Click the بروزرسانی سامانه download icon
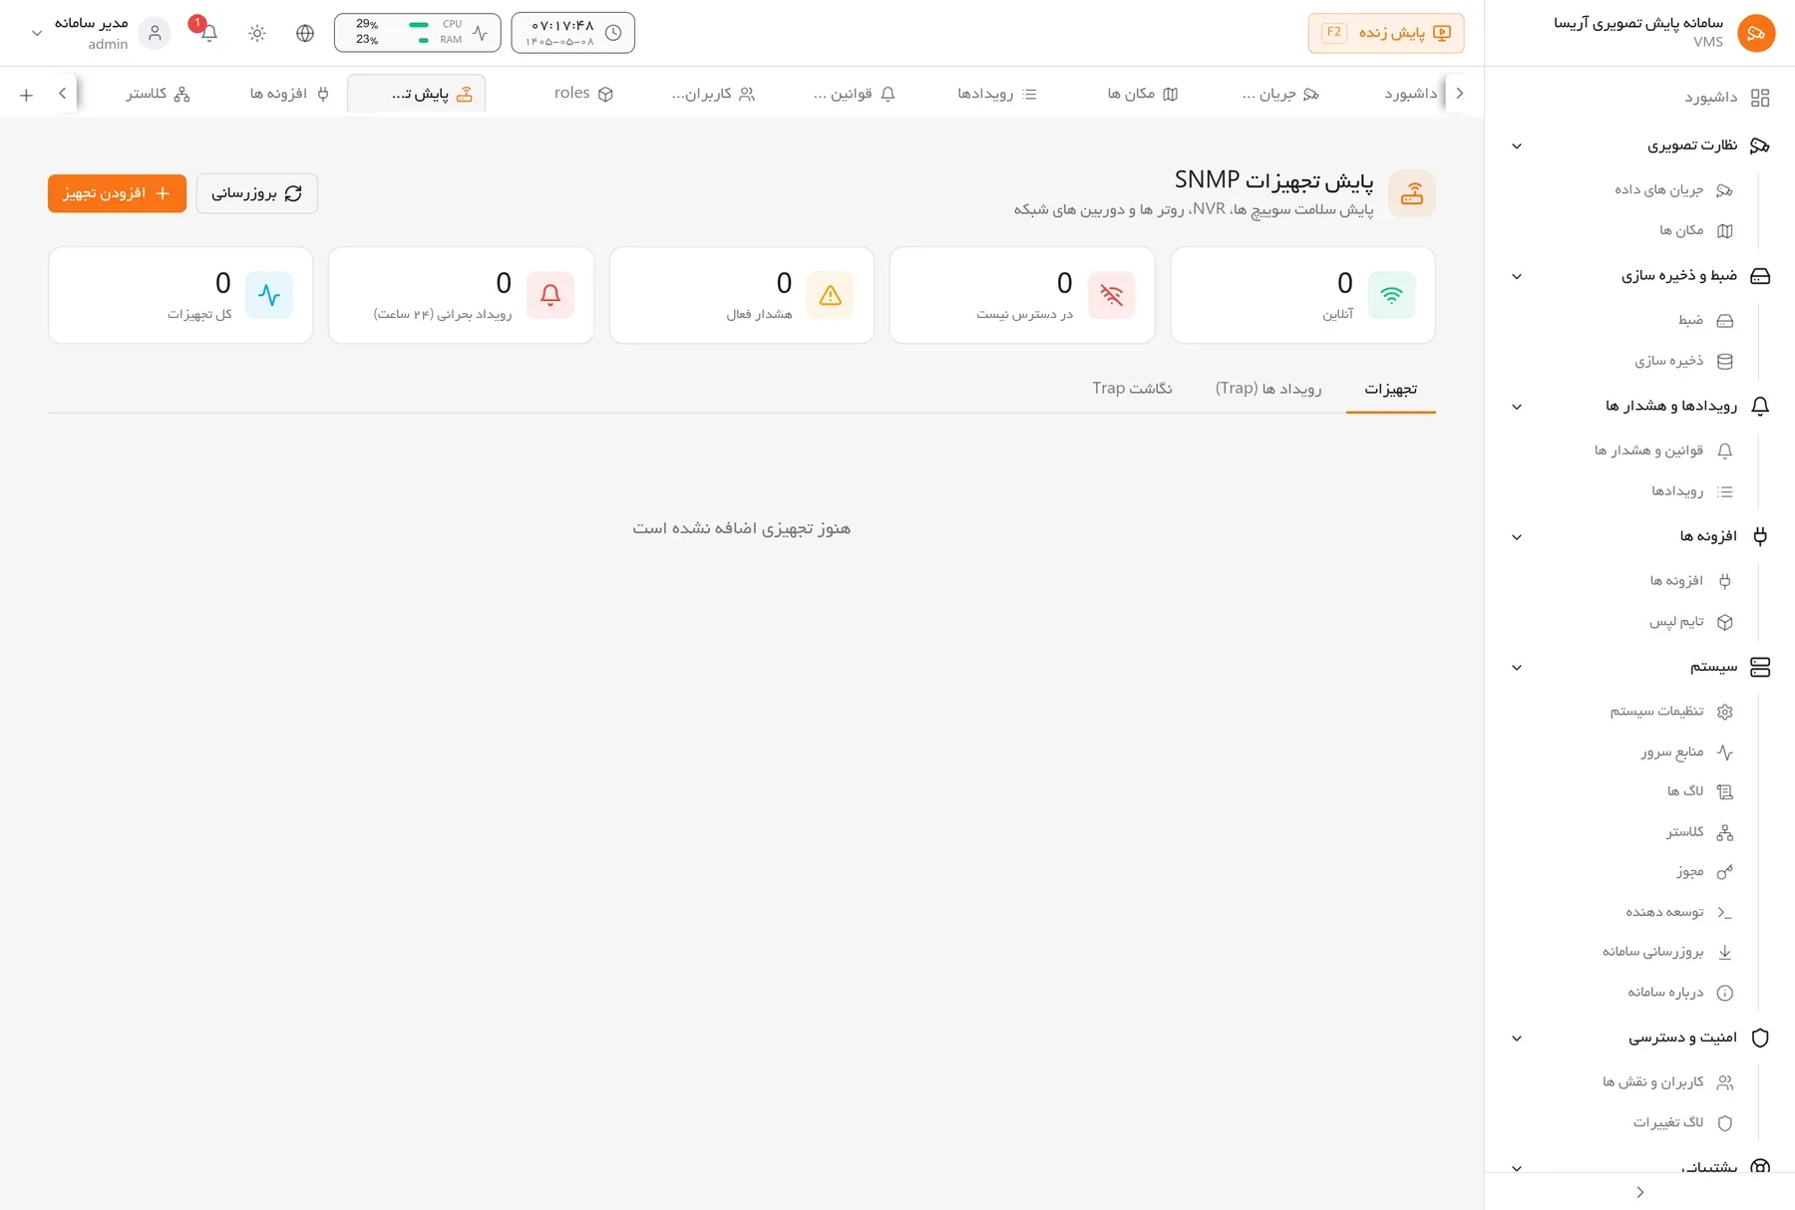This screenshot has height=1210, width=1795. (1724, 953)
